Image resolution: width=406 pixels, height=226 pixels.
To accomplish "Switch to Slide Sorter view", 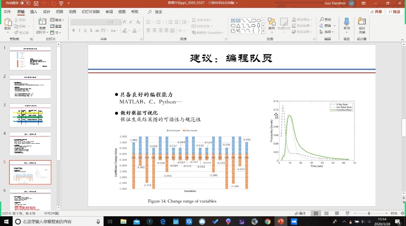I will pos(326,213).
